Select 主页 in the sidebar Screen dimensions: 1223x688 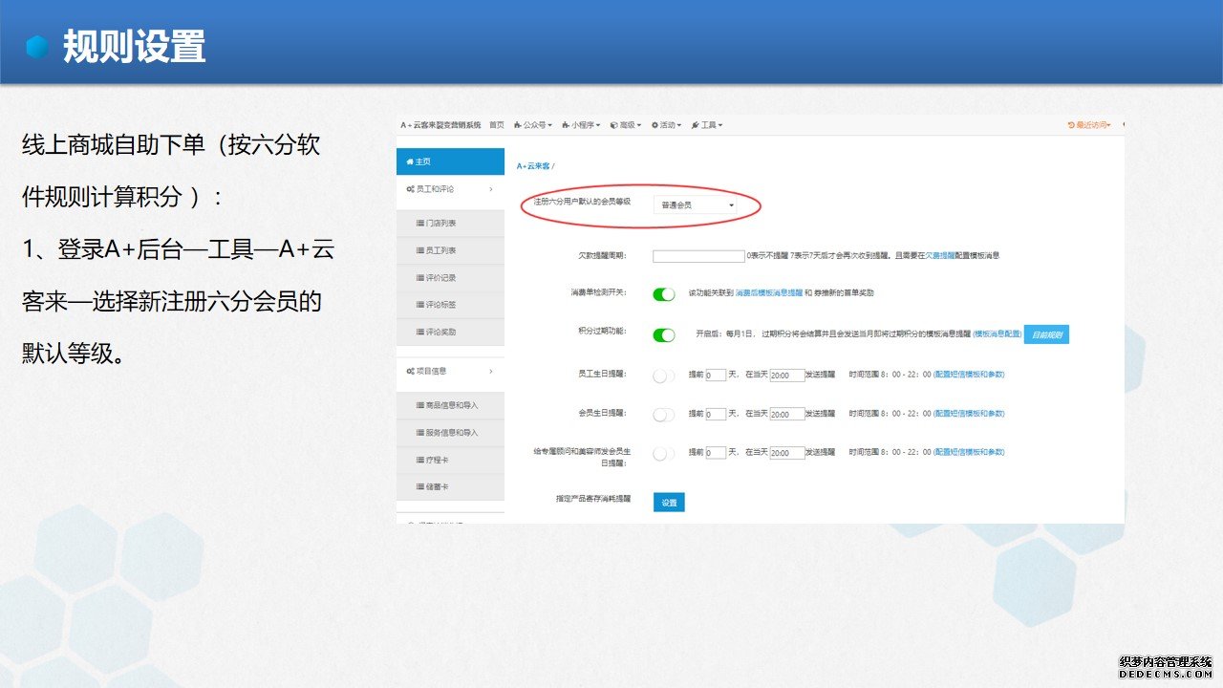pos(450,161)
